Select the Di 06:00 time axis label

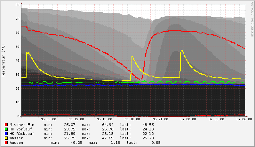pos(244,119)
